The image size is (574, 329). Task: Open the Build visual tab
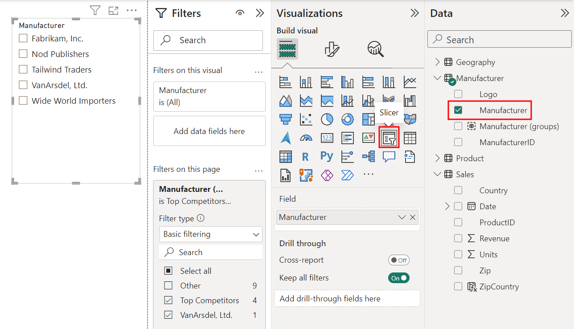click(287, 49)
